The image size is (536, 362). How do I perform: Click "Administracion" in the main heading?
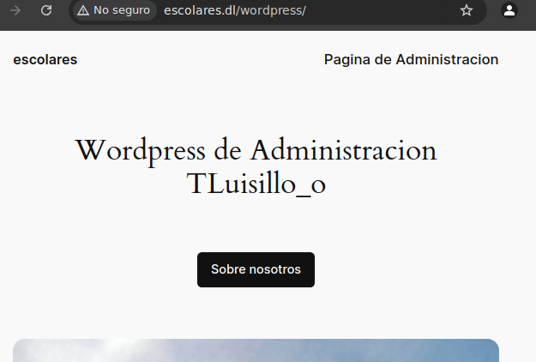pos(343,151)
